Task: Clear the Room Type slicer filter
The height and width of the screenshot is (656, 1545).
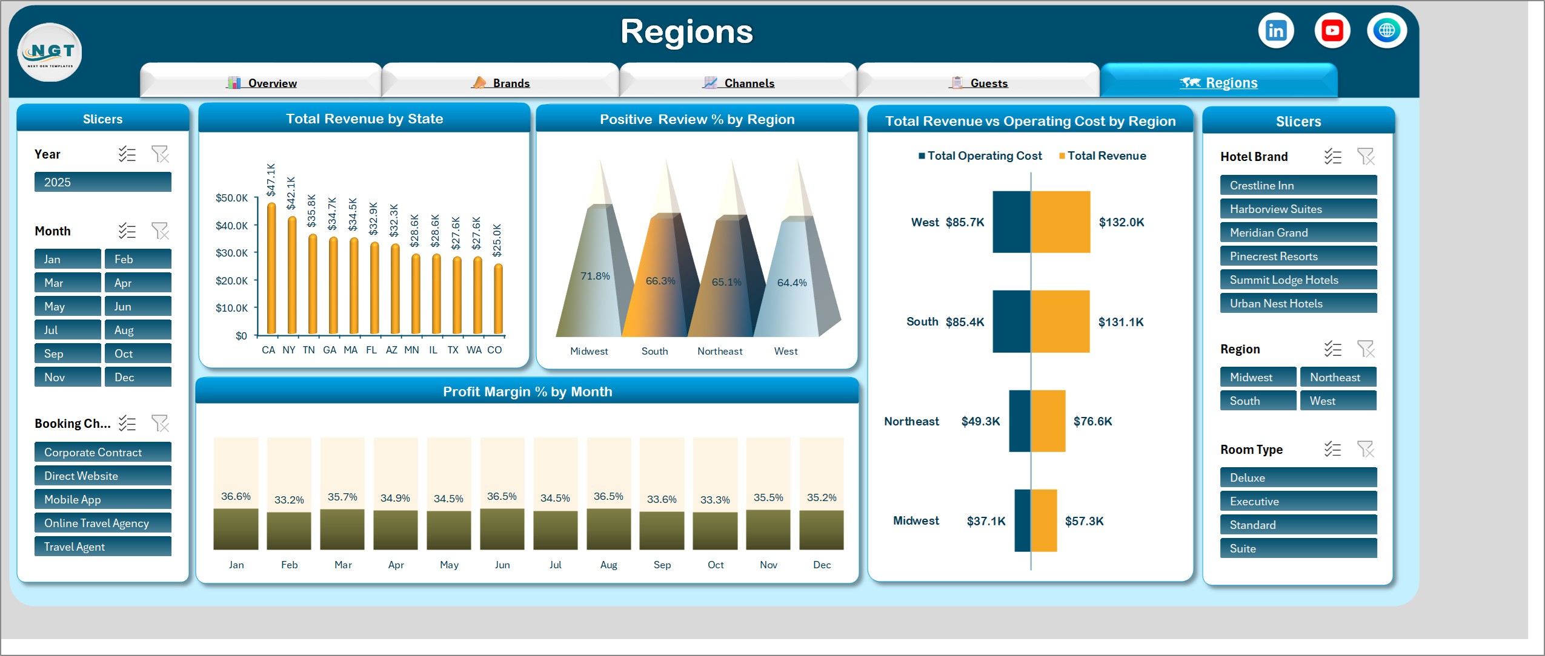Action: (1366, 450)
